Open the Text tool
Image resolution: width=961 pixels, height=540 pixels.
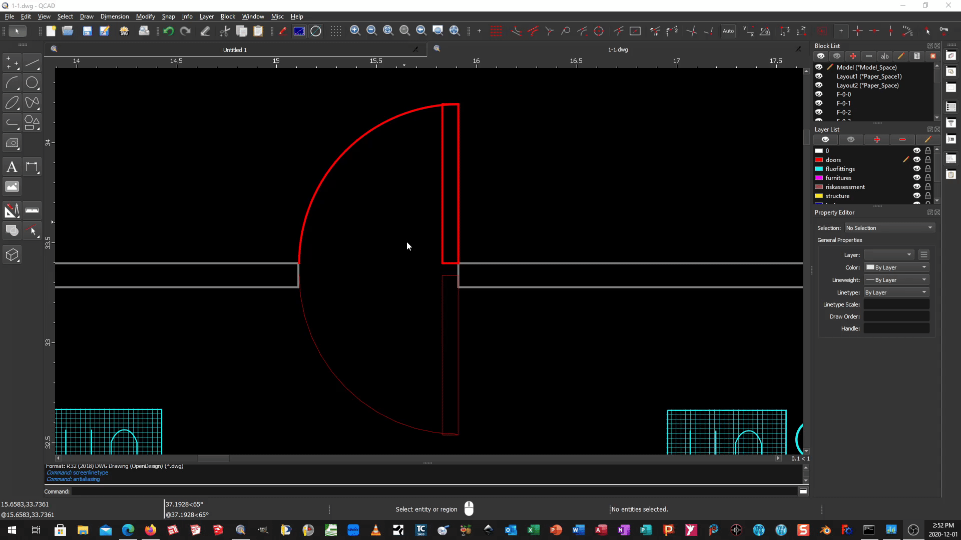click(12, 167)
